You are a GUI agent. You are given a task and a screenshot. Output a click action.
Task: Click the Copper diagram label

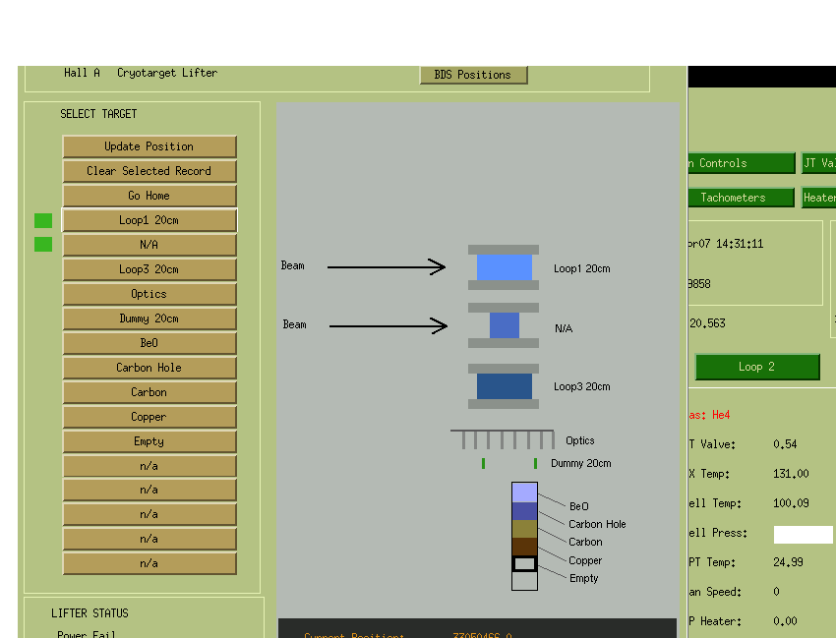(585, 560)
